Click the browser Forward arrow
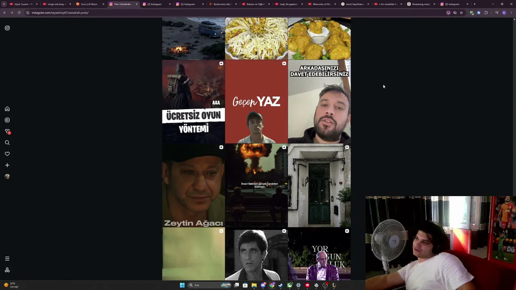 coord(12,12)
